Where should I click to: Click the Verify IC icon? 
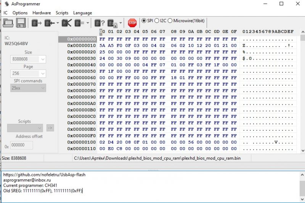click(x=79, y=23)
